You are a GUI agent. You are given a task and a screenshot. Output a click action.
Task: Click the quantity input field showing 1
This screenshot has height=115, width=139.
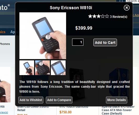pyautogui.click(x=78, y=42)
